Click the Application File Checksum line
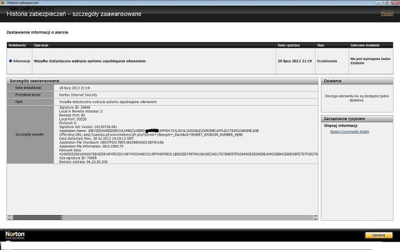The image size is (400, 250). 111,142
